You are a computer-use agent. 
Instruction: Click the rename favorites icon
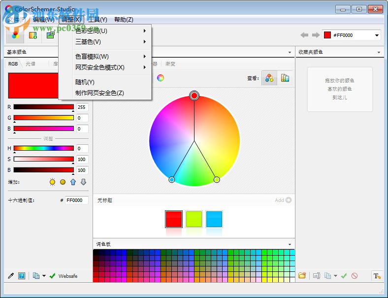pos(317,275)
